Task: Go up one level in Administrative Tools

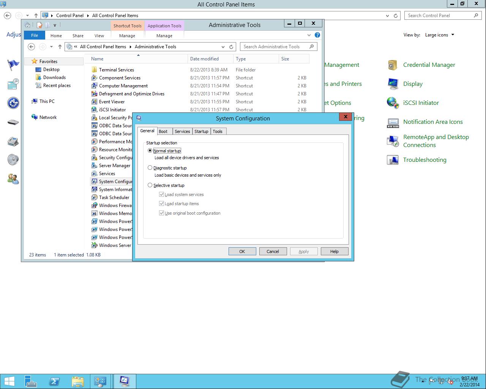Action: 60,47
